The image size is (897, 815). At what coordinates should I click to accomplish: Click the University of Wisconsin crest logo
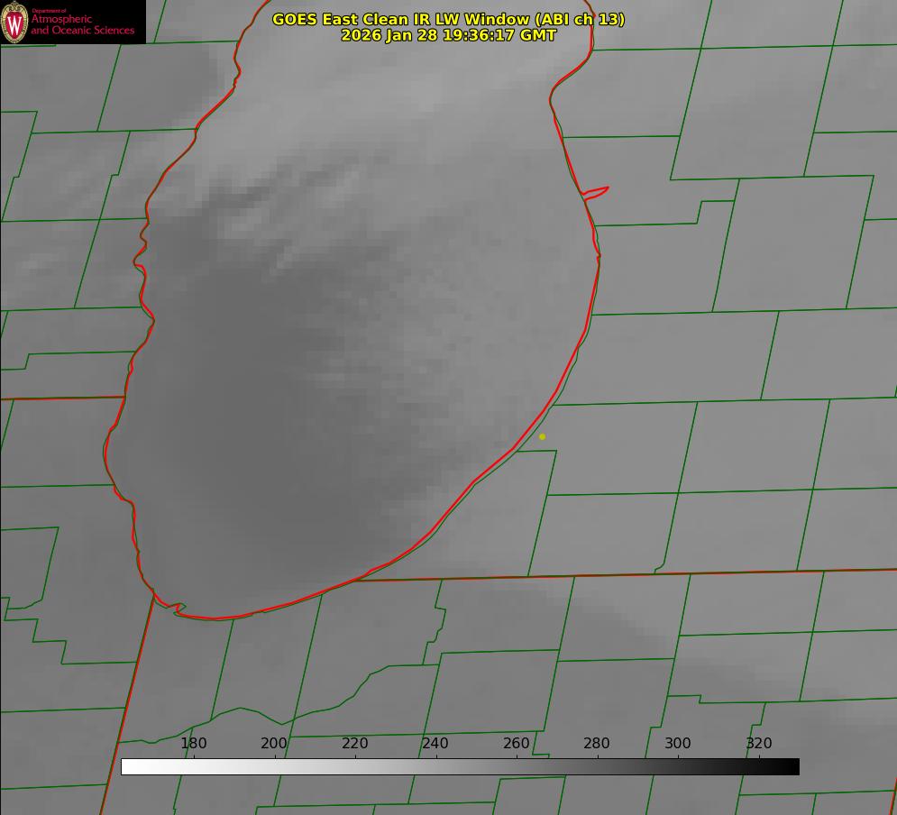pyautogui.click(x=15, y=22)
